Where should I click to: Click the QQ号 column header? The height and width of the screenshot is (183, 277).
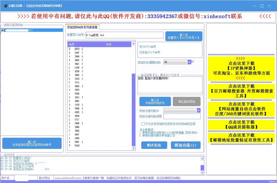click(x=71, y=44)
